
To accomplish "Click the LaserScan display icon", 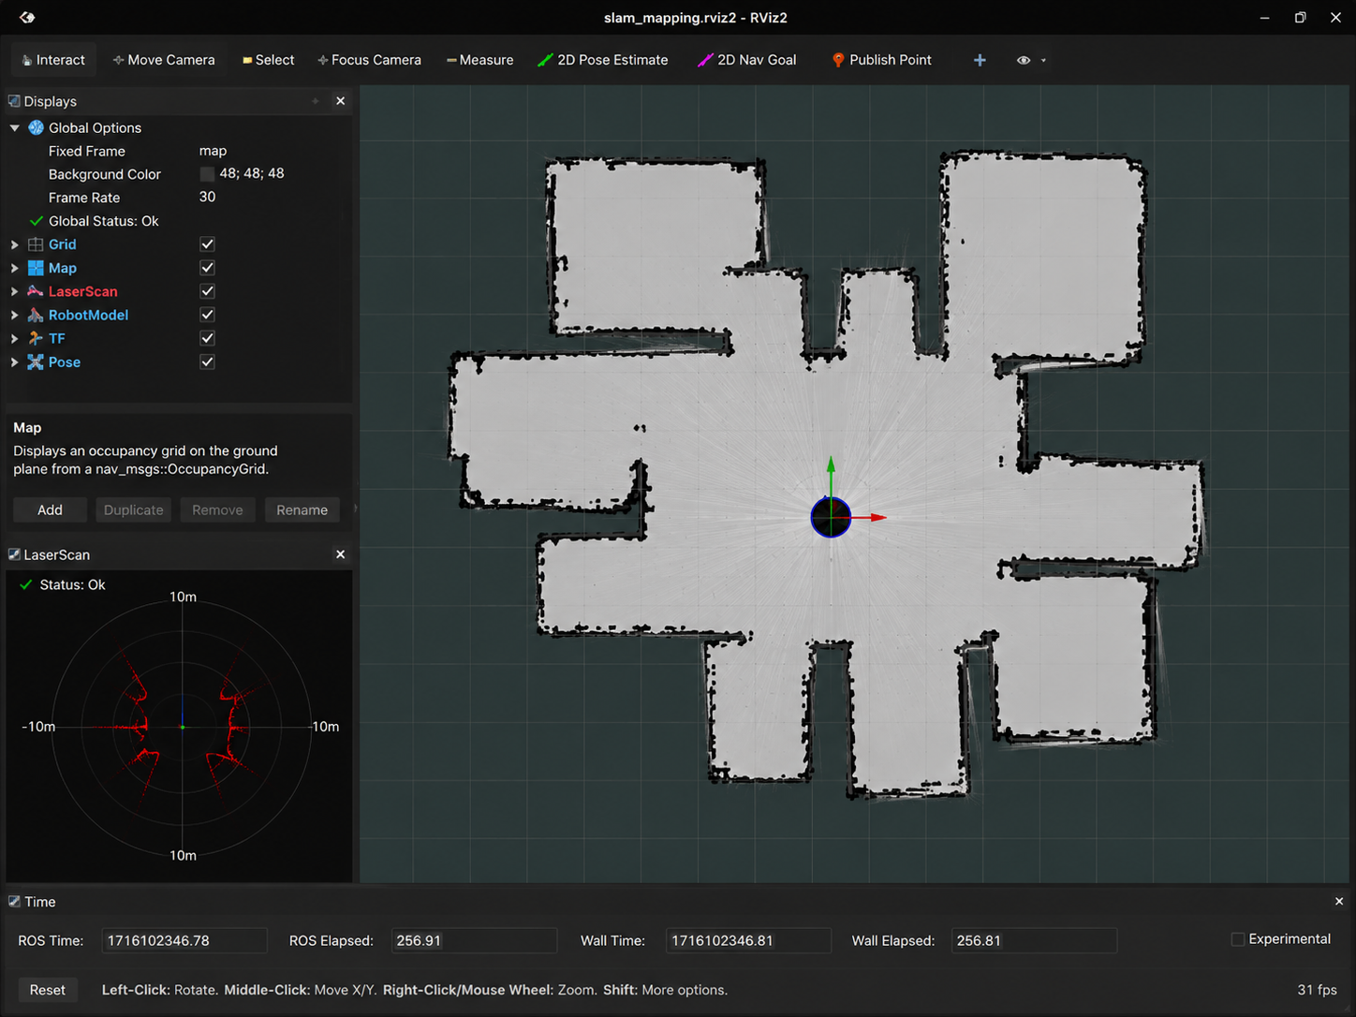I will [x=36, y=291].
